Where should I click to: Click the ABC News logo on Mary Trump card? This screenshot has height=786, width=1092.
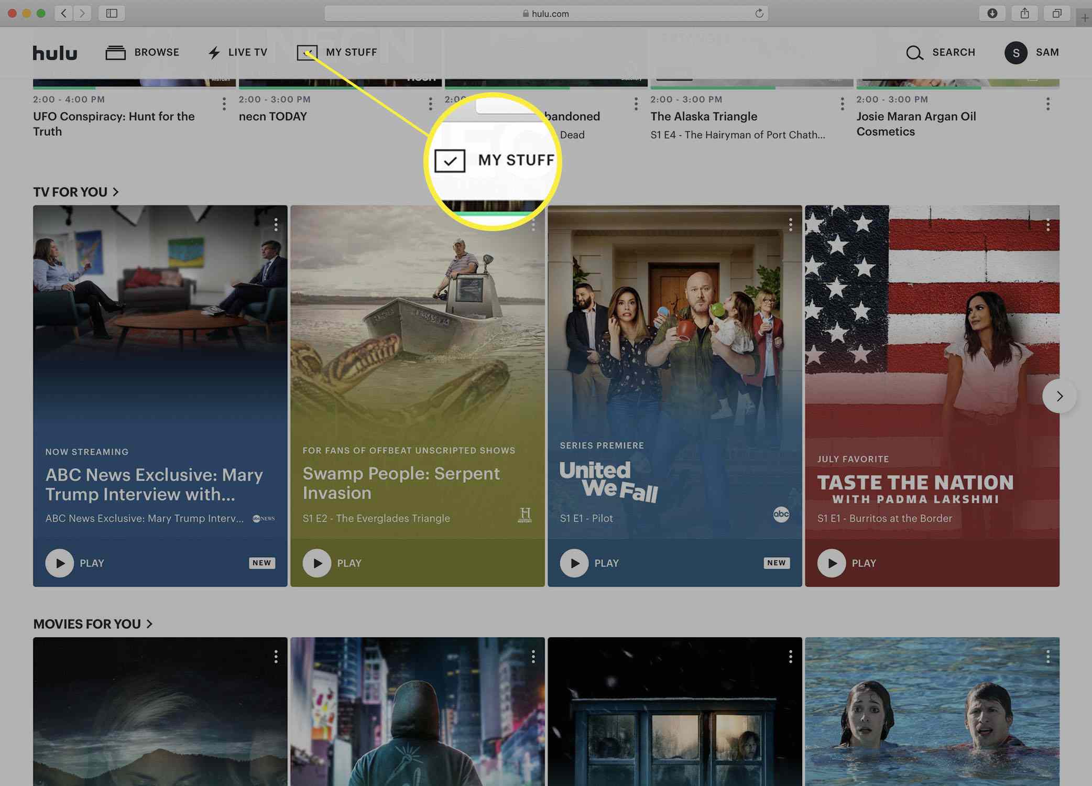point(264,518)
